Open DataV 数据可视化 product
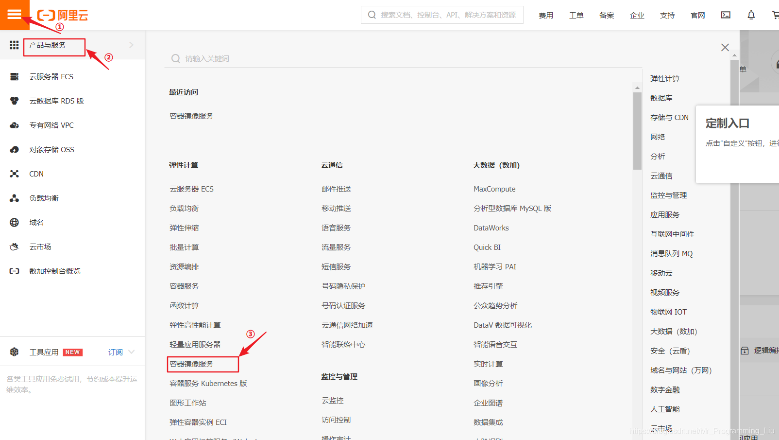This screenshot has height=440, width=779. point(503,325)
